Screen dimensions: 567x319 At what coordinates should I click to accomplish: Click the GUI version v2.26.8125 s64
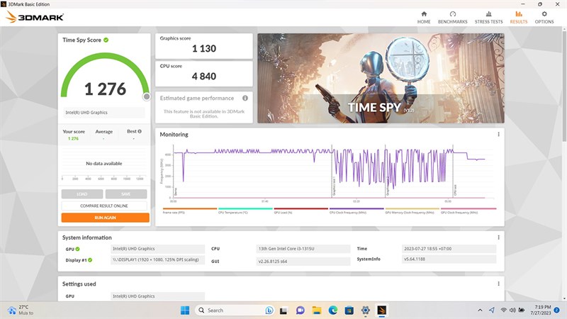[x=303, y=261]
